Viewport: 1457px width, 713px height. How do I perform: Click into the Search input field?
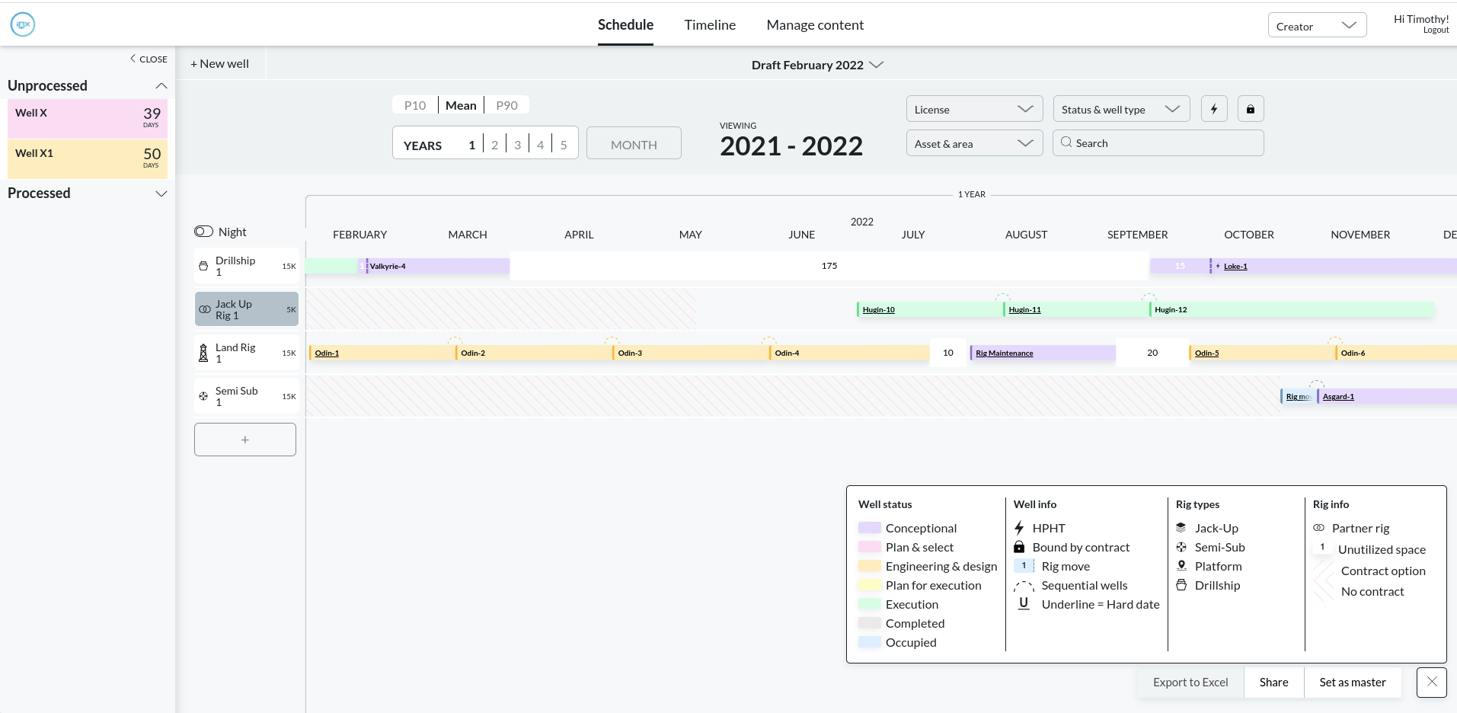click(1165, 143)
